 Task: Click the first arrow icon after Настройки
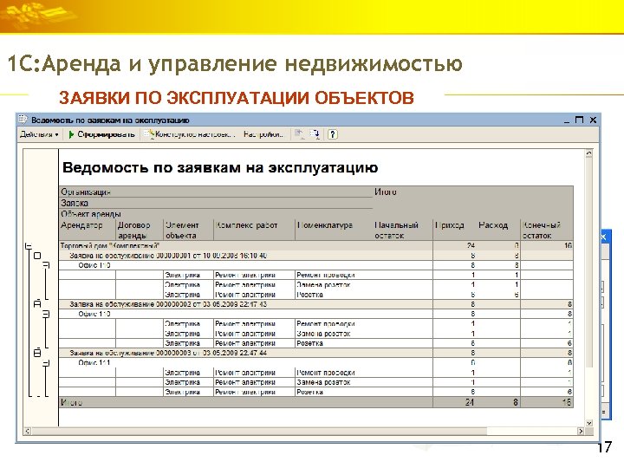(x=299, y=134)
